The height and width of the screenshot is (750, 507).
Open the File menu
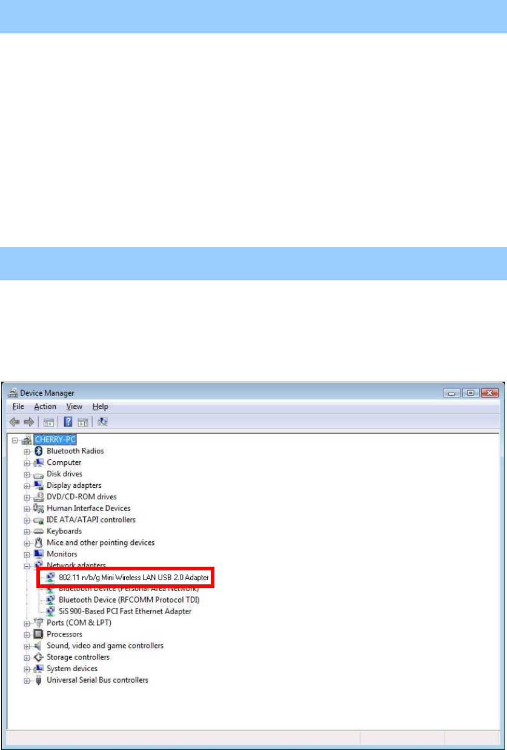[x=19, y=407]
